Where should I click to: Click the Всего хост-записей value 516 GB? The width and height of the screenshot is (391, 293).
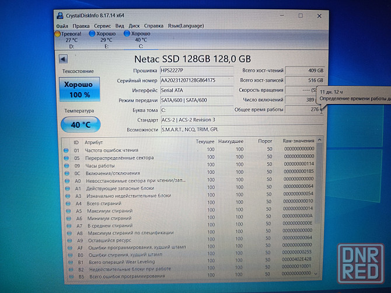point(305,81)
